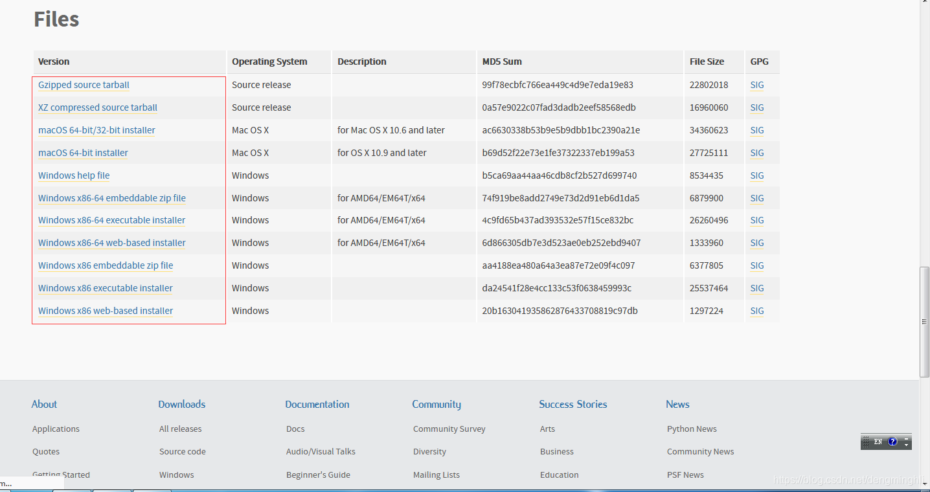
Task: Open the language bar options arrow
Action: 907,445
